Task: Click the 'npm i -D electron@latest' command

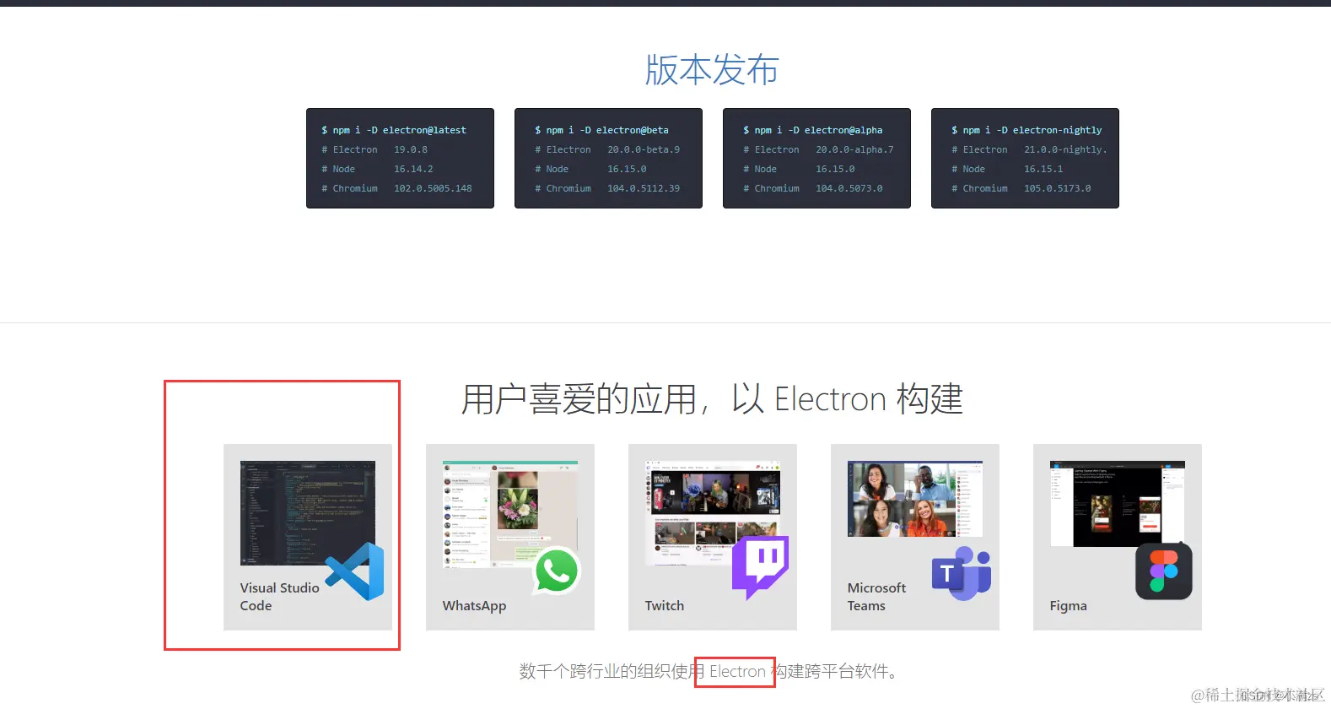Action: pyautogui.click(x=399, y=130)
